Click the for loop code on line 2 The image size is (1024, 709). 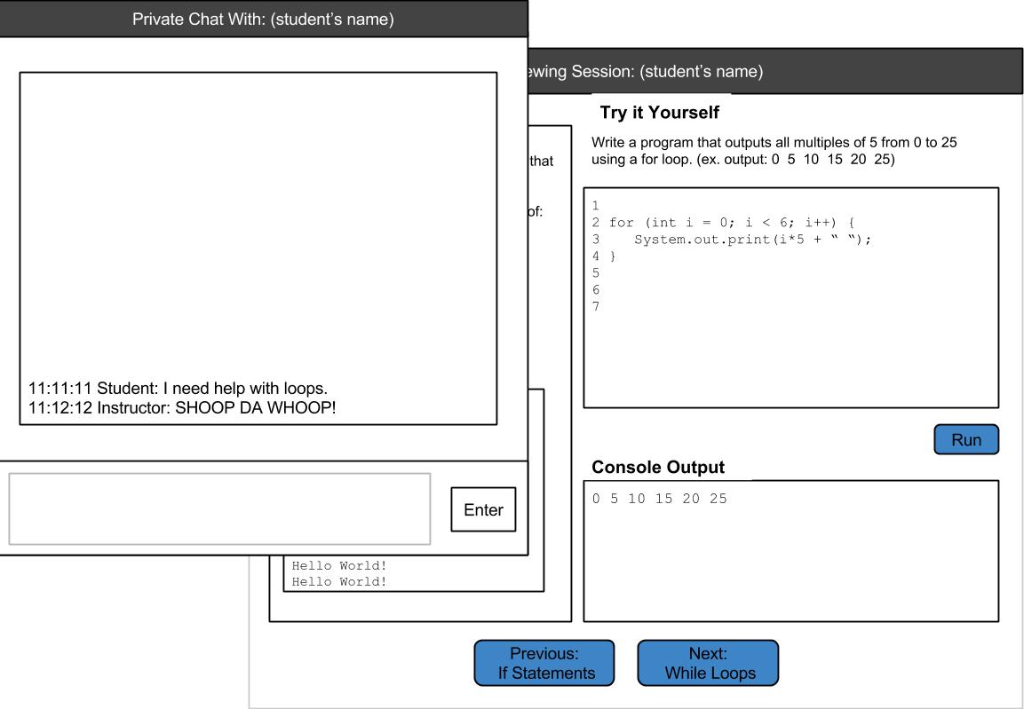(x=732, y=223)
